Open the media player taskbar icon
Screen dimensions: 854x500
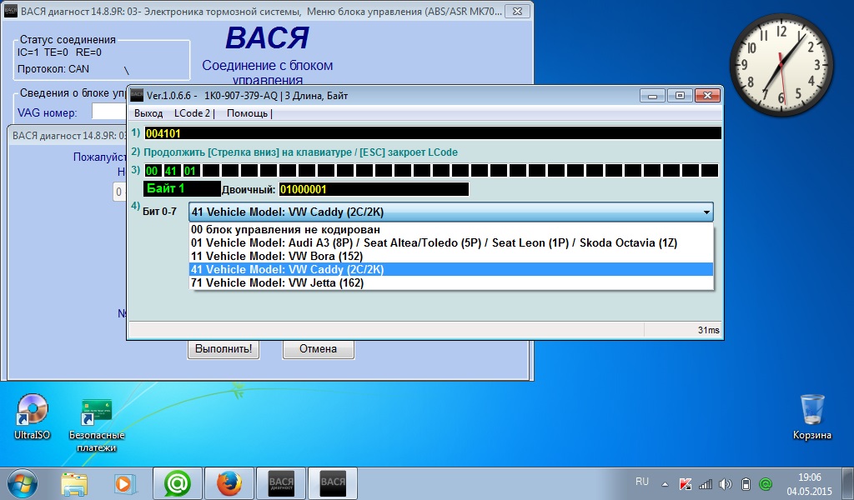[x=123, y=483]
